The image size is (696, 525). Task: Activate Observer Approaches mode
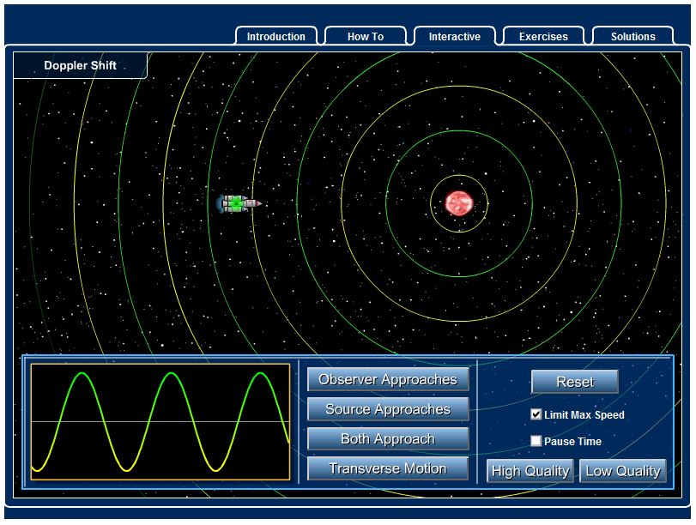click(x=387, y=378)
